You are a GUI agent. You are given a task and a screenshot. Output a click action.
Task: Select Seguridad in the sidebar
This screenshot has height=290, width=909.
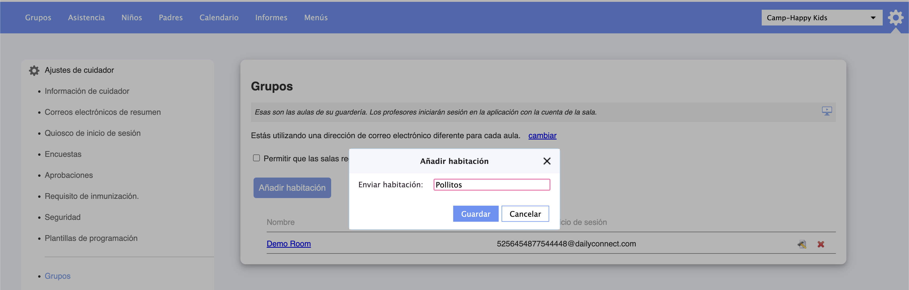[x=62, y=217]
